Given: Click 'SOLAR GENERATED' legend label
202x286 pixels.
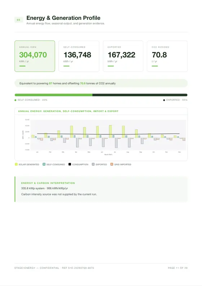Looking at the screenshot, I should tap(29, 164).
